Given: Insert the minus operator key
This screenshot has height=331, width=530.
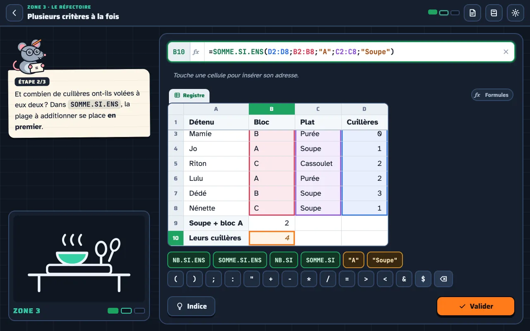Looking at the screenshot, I should [x=290, y=279].
